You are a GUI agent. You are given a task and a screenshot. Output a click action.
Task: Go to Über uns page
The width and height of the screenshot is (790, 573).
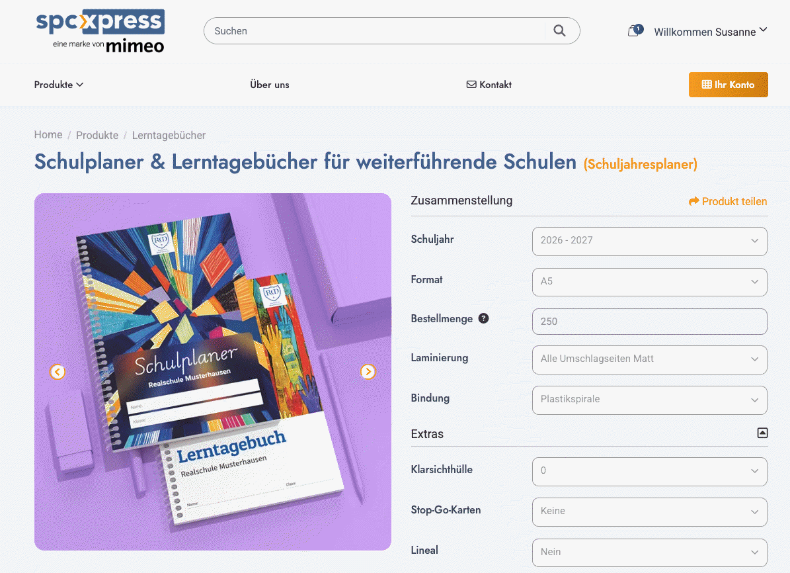coord(270,85)
